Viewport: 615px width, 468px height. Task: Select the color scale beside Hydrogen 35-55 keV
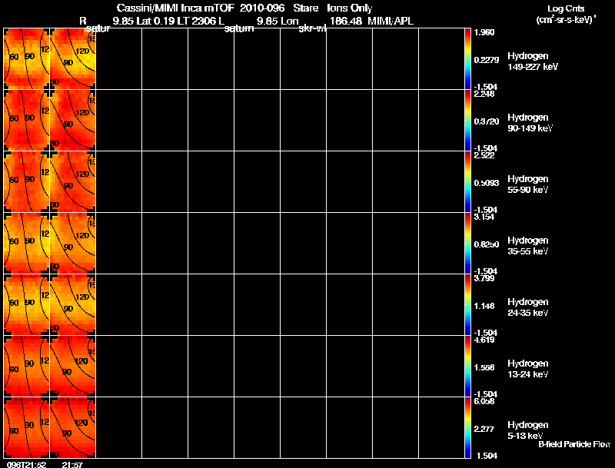coord(467,244)
